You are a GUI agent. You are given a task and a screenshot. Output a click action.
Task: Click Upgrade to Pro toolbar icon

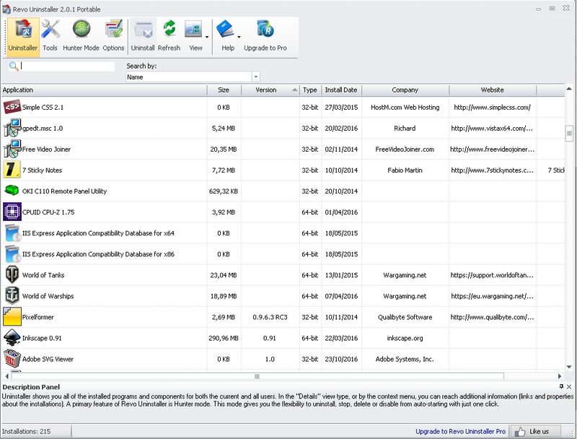[x=265, y=29]
